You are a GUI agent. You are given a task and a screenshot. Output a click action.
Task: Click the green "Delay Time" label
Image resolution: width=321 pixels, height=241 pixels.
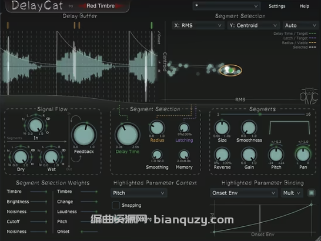(x=128, y=152)
